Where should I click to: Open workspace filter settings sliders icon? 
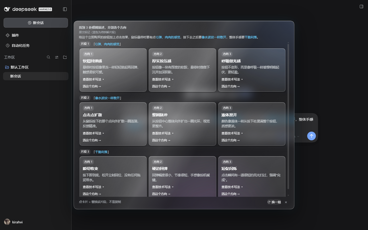(57, 57)
